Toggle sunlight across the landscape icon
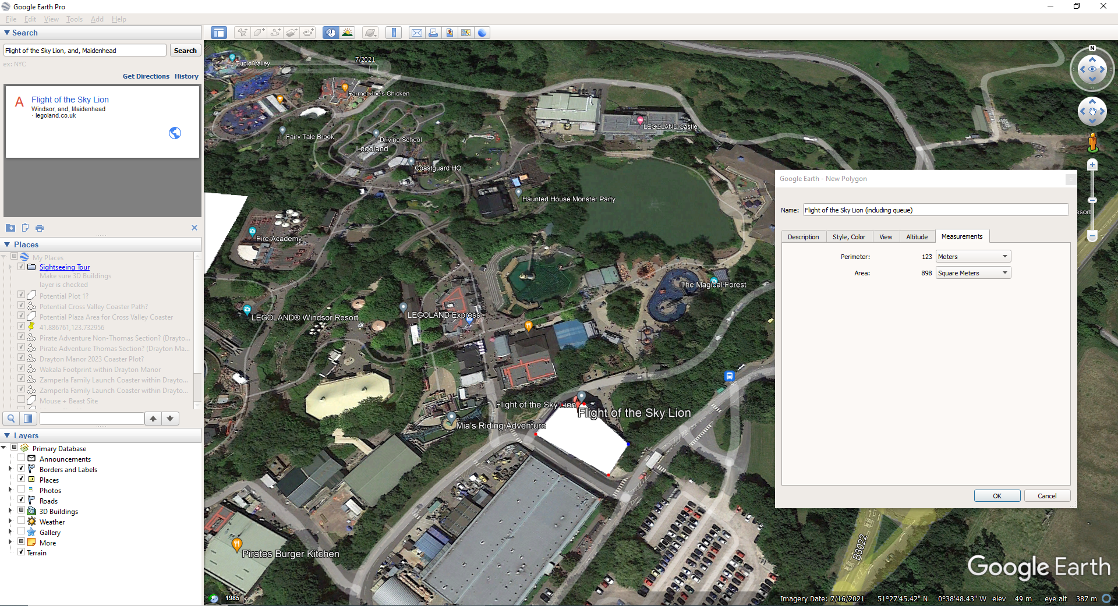Viewport: 1118px width, 606px height. pyautogui.click(x=347, y=33)
